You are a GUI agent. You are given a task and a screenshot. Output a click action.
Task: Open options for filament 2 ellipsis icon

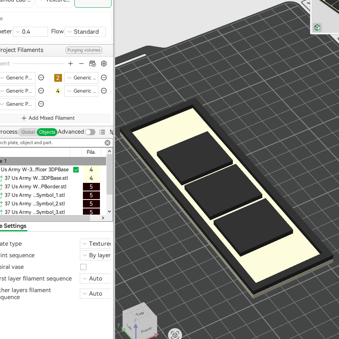click(x=104, y=77)
